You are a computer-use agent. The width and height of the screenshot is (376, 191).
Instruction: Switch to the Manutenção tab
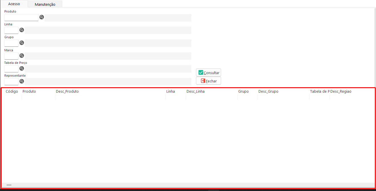pyautogui.click(x=45, y=4)
